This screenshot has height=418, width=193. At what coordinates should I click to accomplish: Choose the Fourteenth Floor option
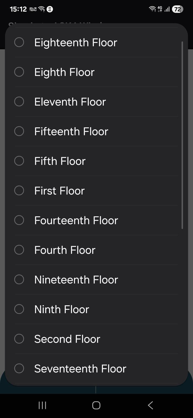[76, 220]
